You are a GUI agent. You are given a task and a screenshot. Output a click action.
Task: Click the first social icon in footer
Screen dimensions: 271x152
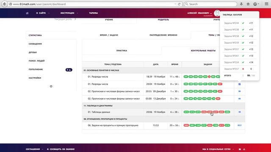(240, 149)
